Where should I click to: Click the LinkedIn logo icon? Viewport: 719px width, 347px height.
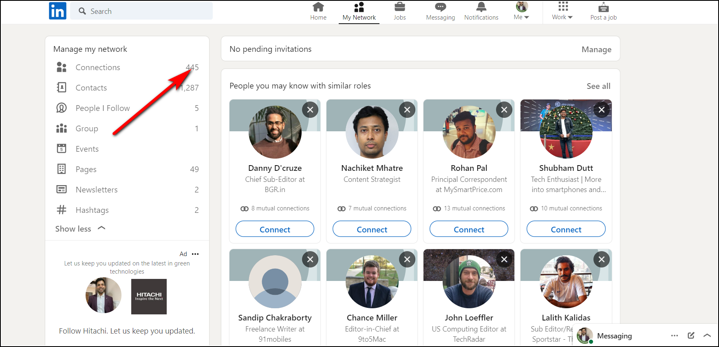coord(57,11)
